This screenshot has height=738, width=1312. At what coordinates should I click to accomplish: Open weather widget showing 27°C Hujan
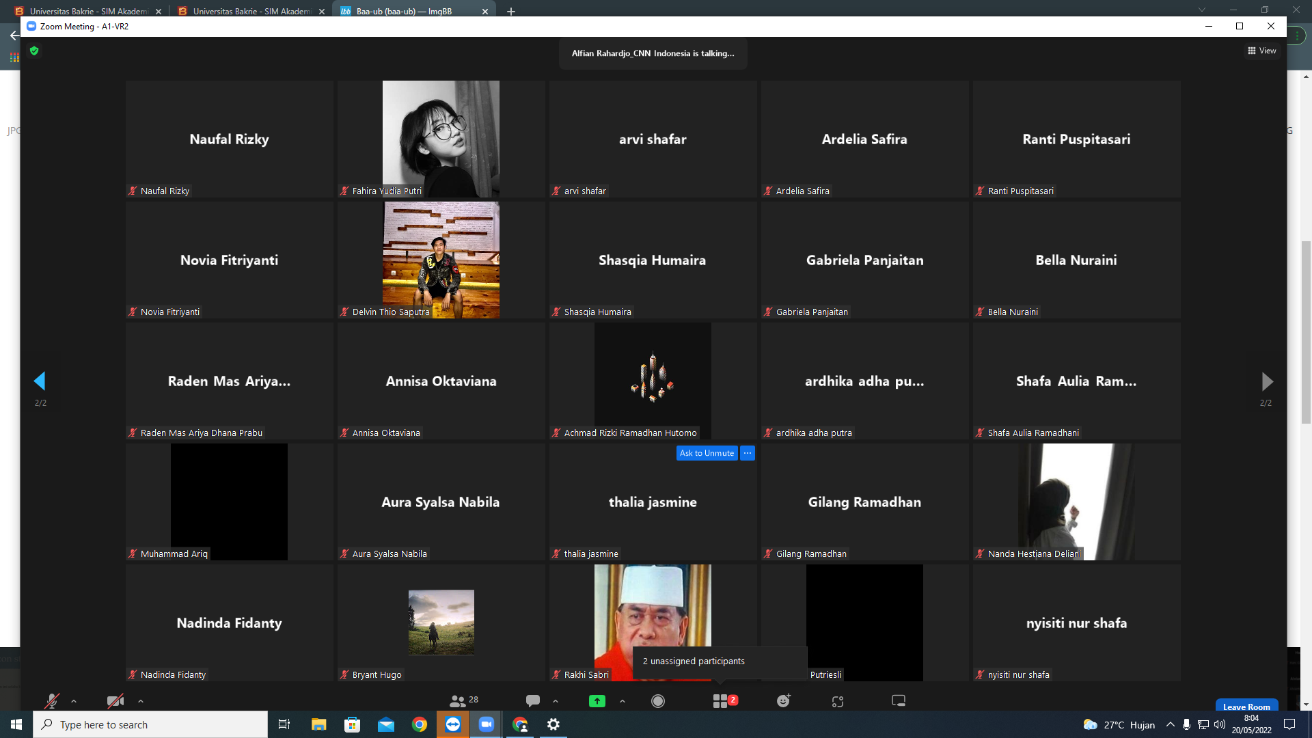coord(1119,725)
